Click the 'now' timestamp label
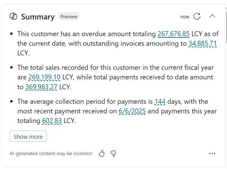This screenshot has width=227, height=169. (x=185, y=17)
